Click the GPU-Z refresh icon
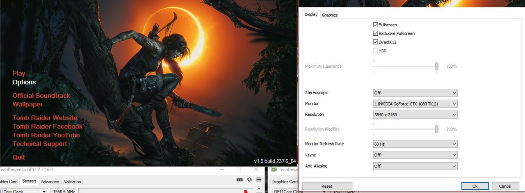 coord(249,179)
